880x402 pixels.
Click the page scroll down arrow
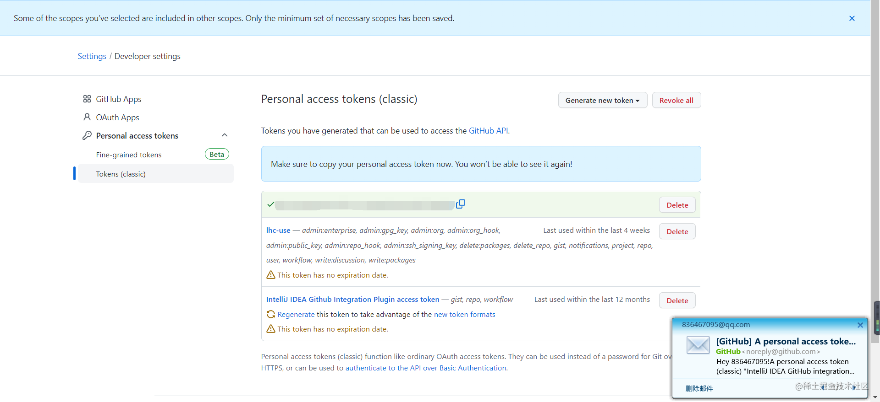[875, 397]
